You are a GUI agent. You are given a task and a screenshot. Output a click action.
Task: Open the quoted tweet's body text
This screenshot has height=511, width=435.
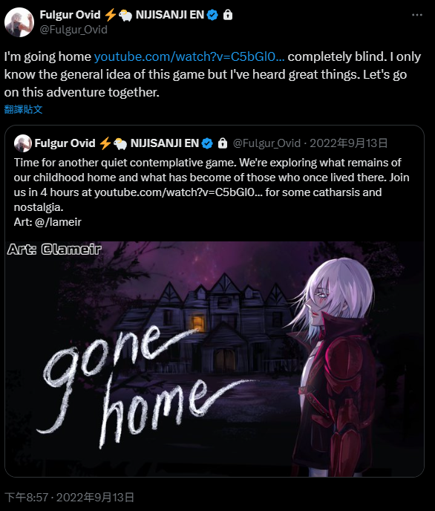click(212, 192)
